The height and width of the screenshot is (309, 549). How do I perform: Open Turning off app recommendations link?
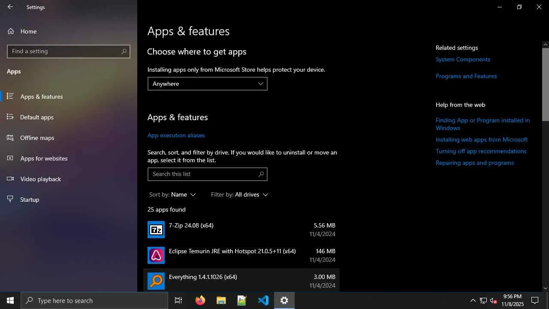(x=481, y=151)
